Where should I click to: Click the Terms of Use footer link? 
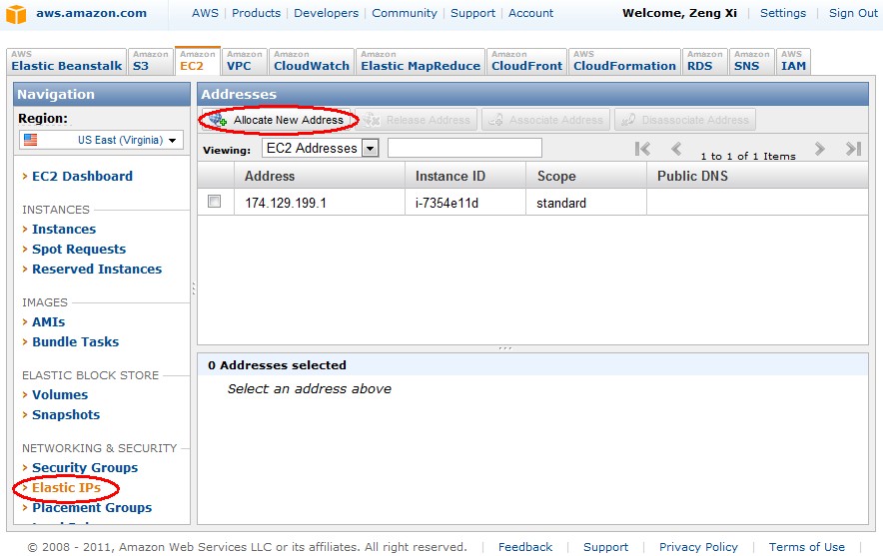[x=806, y=547]
